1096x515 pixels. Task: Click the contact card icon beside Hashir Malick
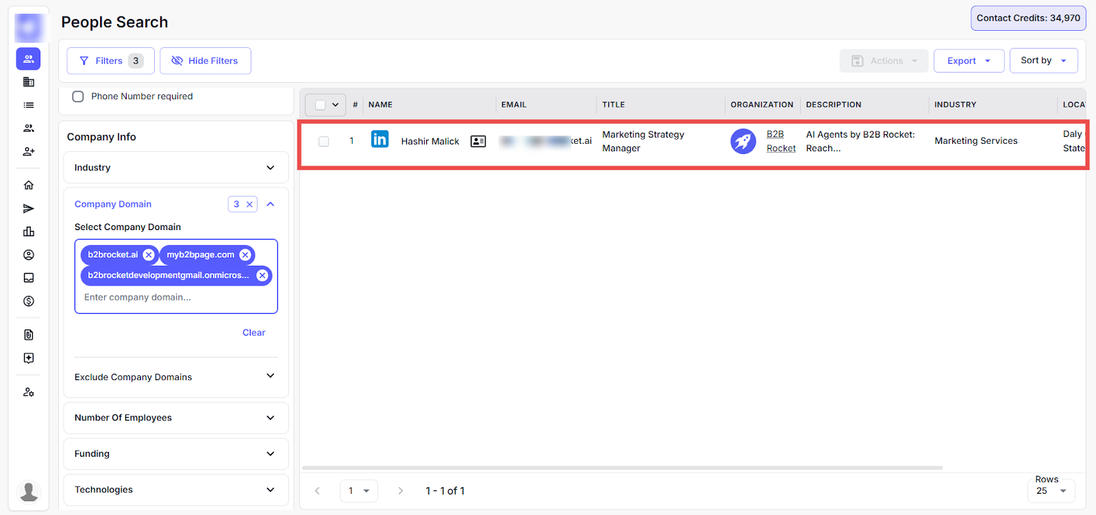pos(478,141)
